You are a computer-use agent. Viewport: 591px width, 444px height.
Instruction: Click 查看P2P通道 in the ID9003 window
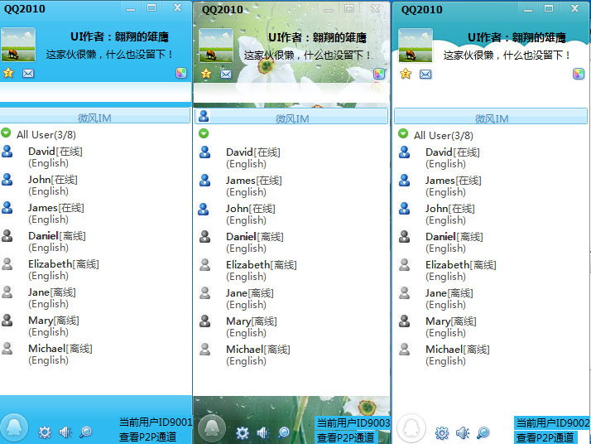pyautogui.click(x=346, y=438)
